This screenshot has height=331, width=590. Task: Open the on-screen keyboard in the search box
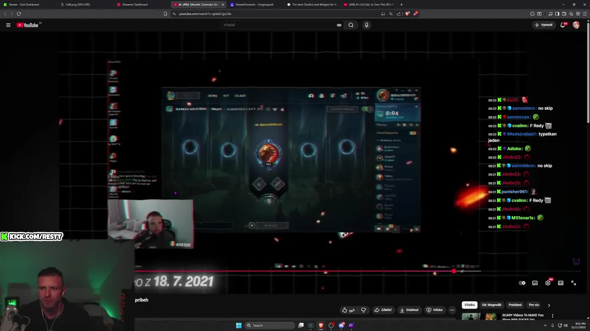pos(339,25)
